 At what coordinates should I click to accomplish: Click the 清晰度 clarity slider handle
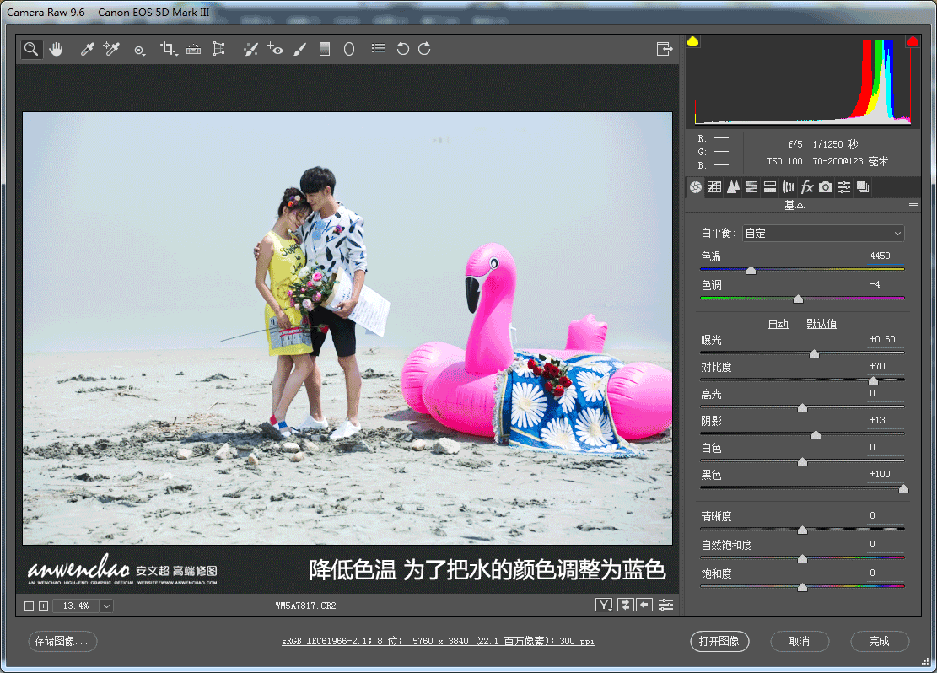803,530
